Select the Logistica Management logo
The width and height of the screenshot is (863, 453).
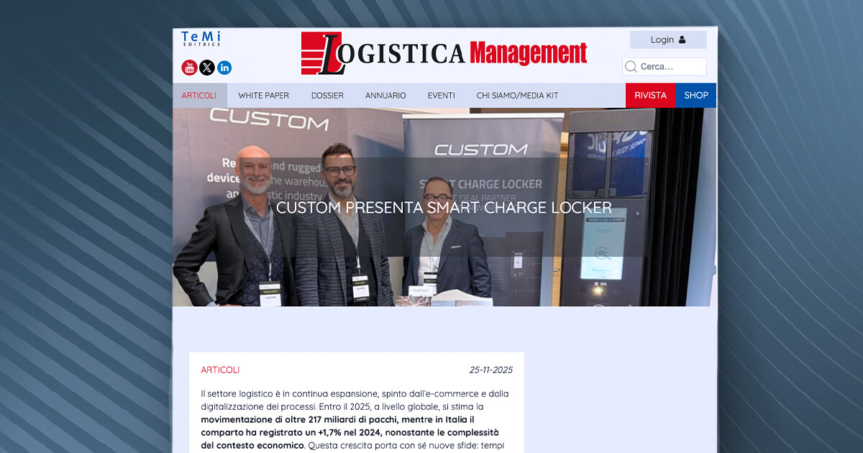[x=444, y=52]
